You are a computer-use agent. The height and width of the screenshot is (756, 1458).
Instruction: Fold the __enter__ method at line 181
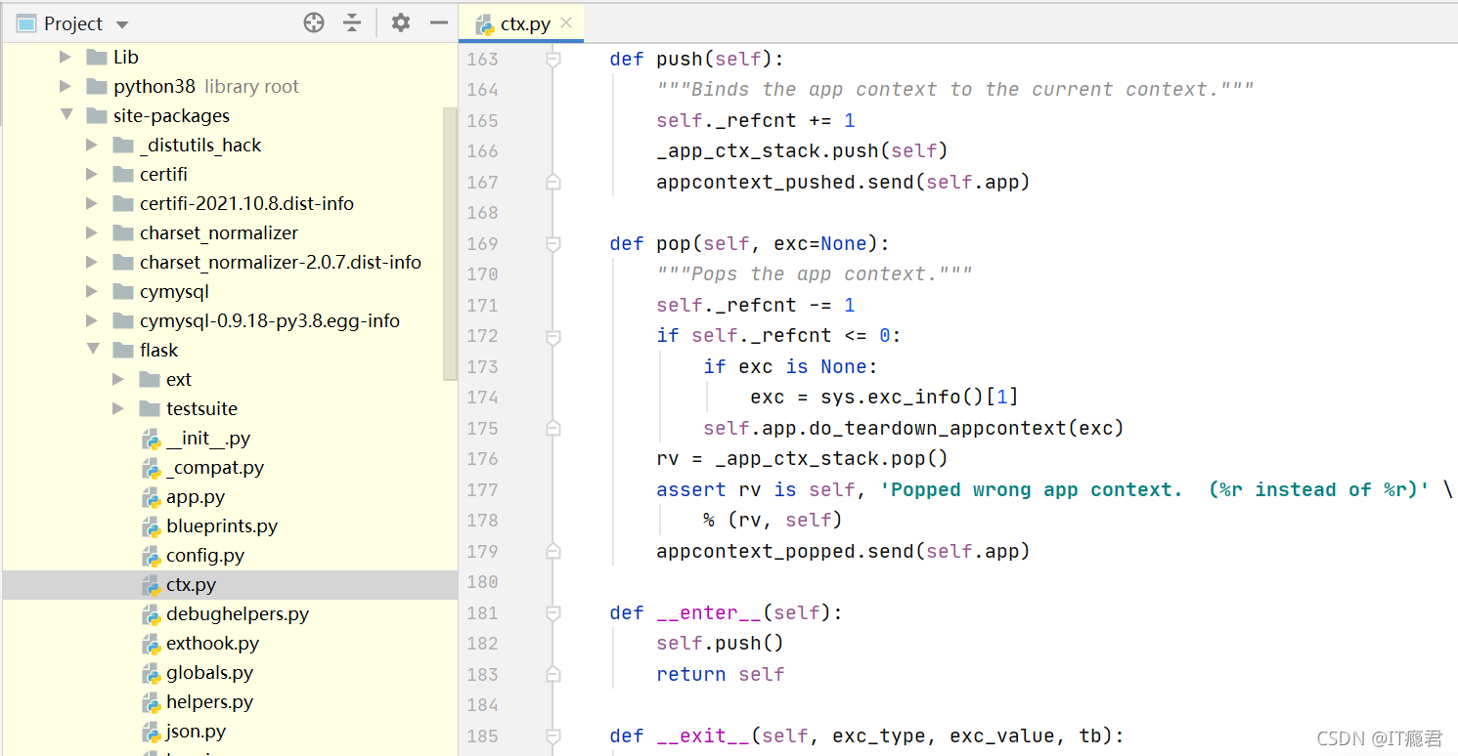[552, 613]
